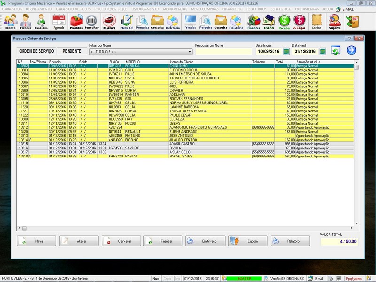This screenshot has height=282, width=376.
Task: Click the FpqSystem label in status bar
Action: point(354,279)
